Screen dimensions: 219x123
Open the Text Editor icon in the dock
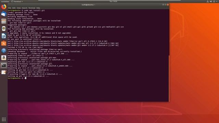4,72
